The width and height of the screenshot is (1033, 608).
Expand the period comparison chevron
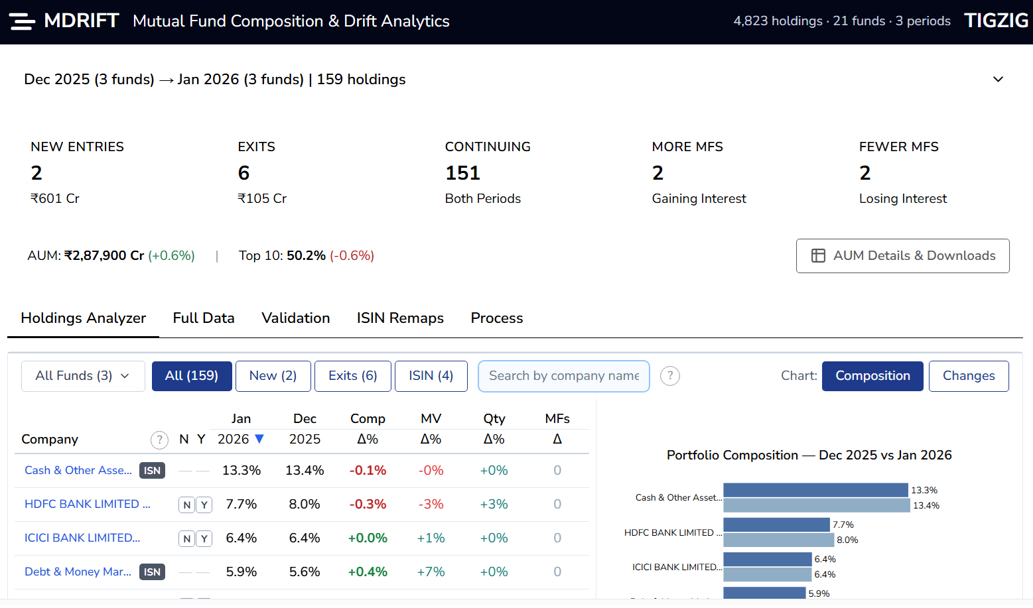tap(997, 80)
